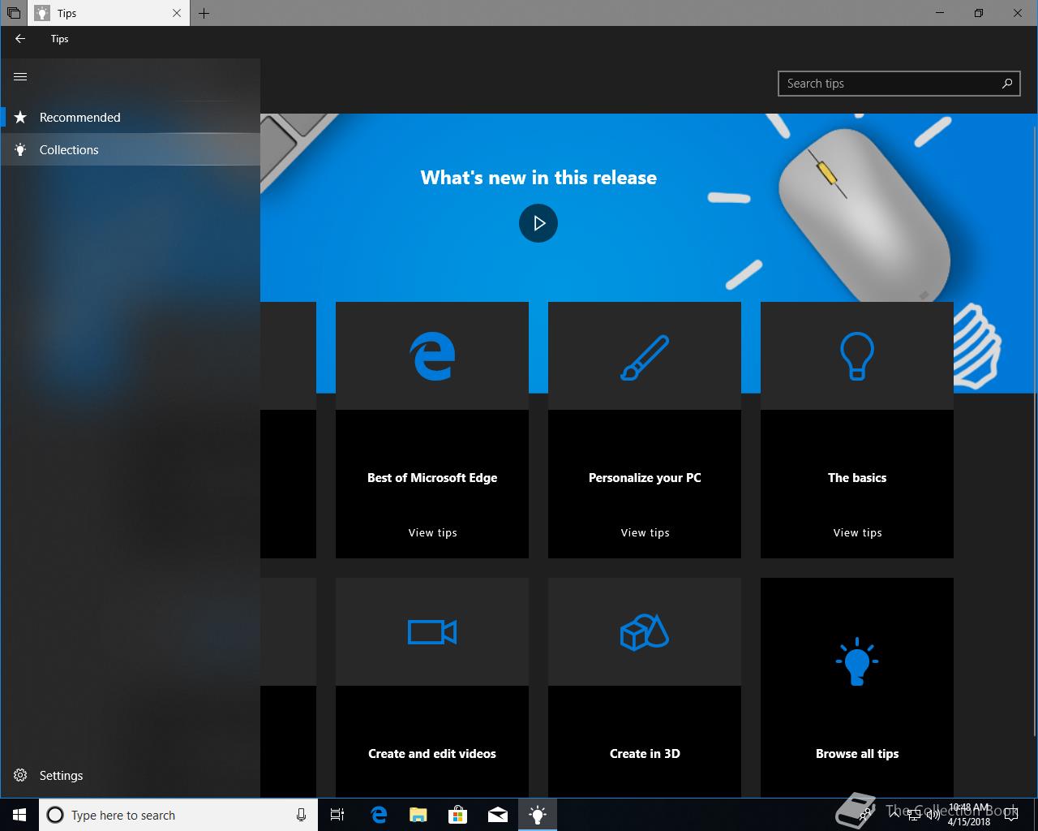Add a new tab with plus
The width and height of the screenshot is (1038, 831).
point(204,13)
